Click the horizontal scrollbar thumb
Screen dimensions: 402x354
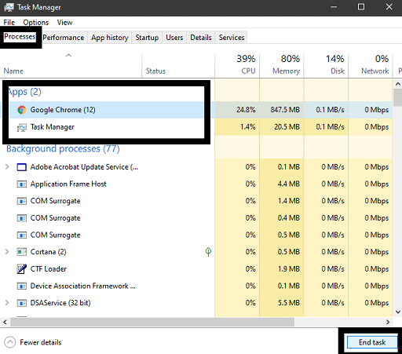coord(152,322)
